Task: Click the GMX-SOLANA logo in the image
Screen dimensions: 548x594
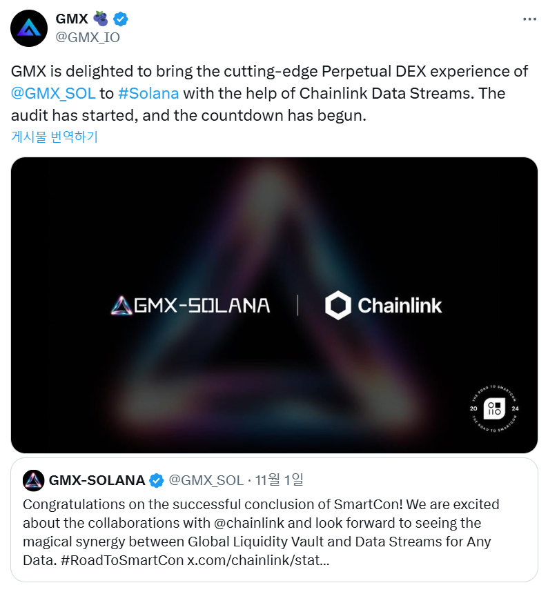Action: coord(190,305)
